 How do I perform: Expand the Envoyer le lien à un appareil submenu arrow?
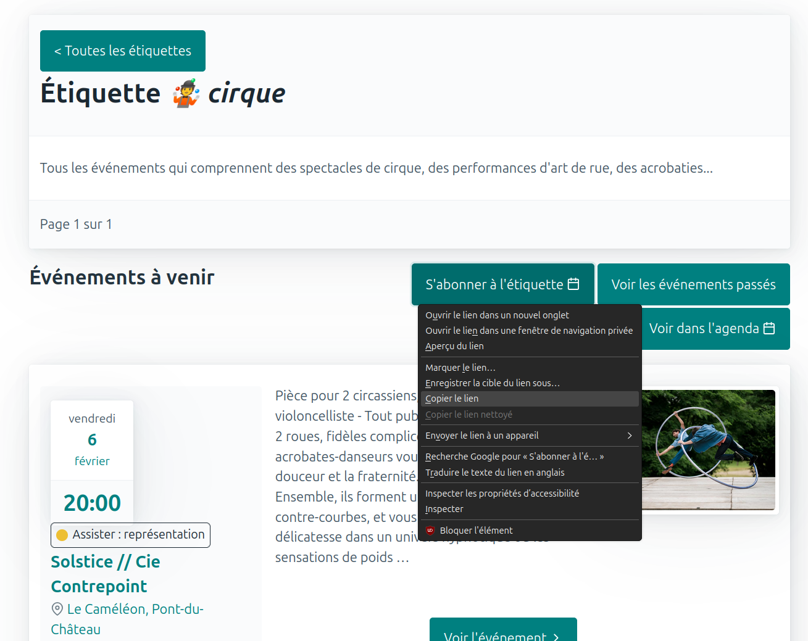629,436
